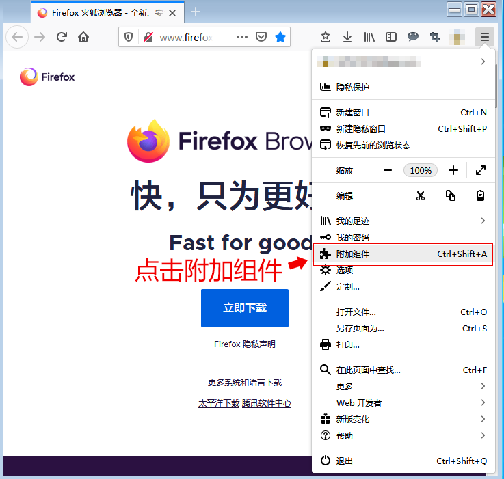
Task: Open the tracking protection shield icon
Action: coord(129,38)
